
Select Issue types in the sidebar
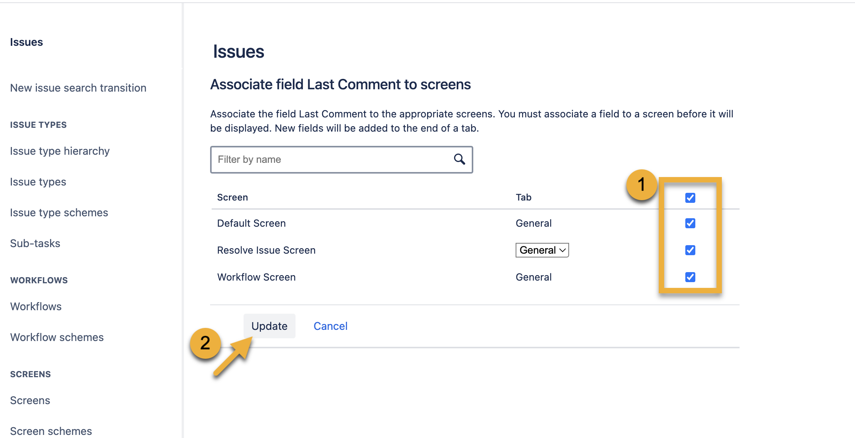(x=38, y=182)
